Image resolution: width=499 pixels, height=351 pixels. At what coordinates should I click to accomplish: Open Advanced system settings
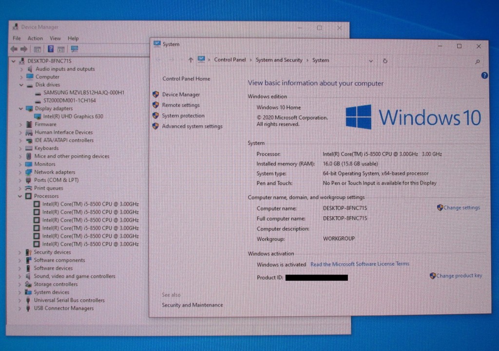coord(192,126)
